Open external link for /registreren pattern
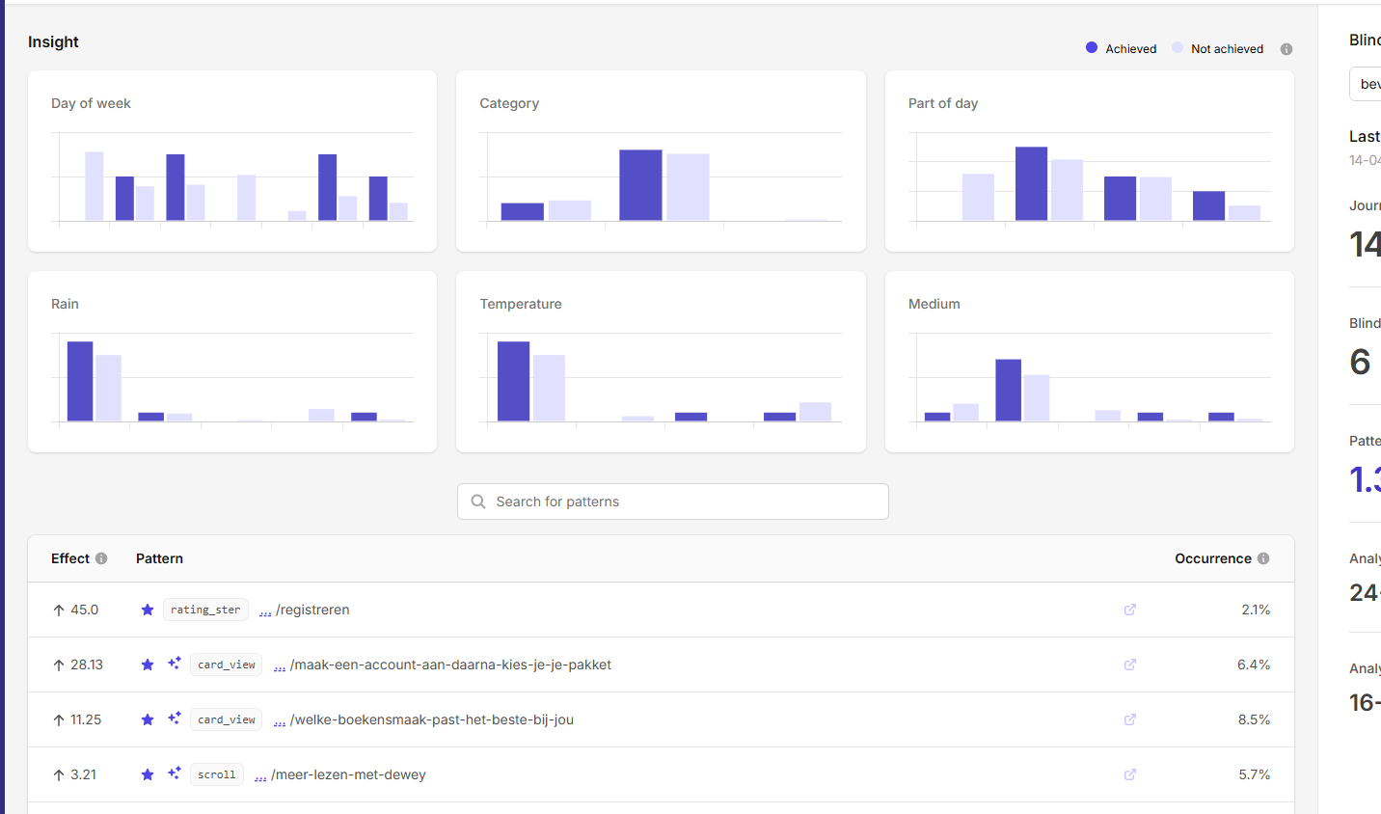Screen dimensions: 1381x814 [x=1130, y=610]
